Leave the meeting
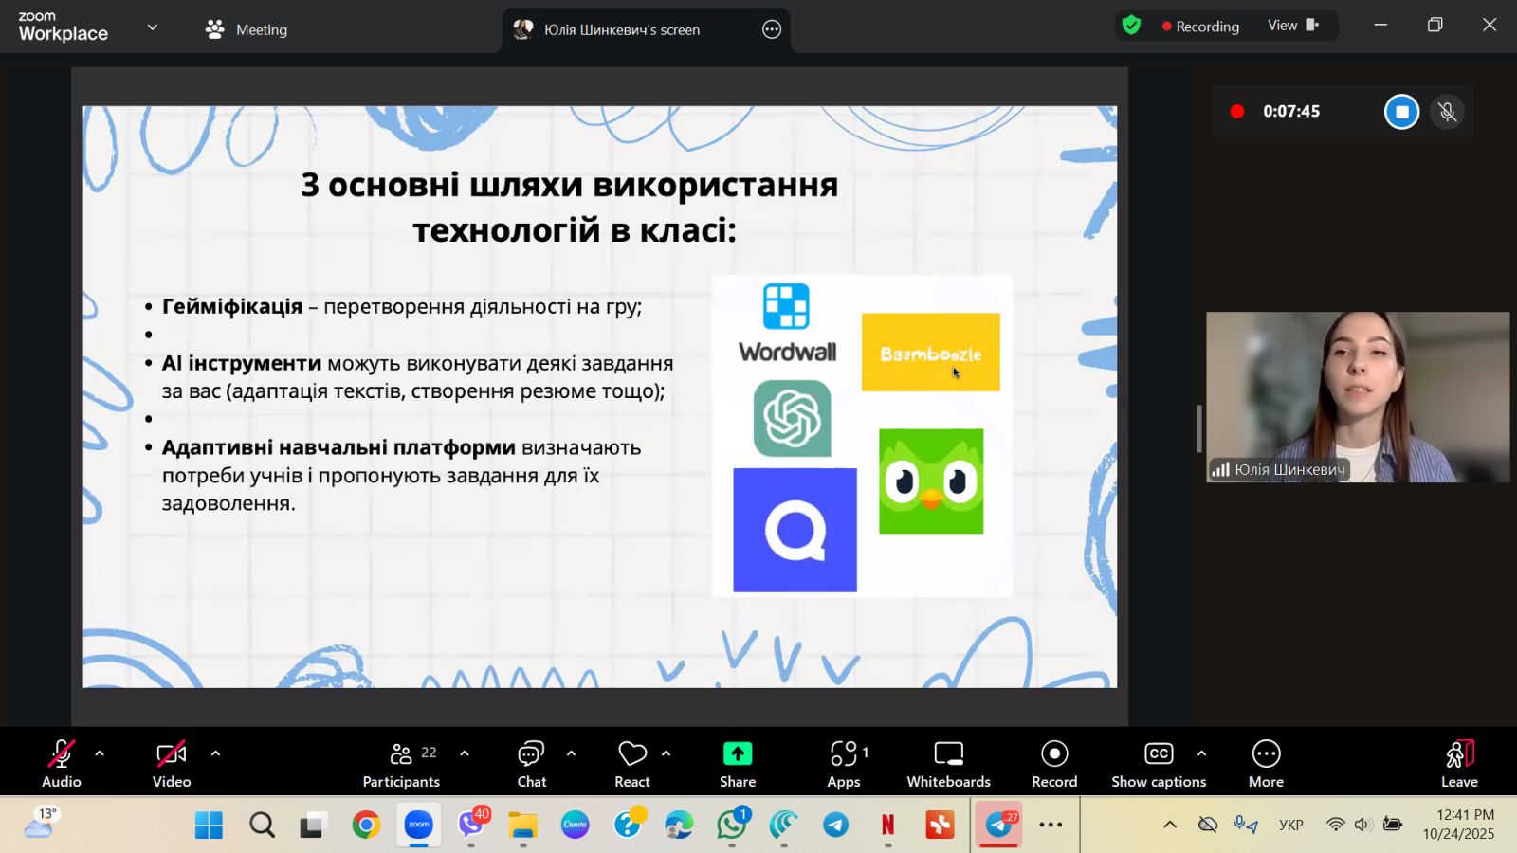This screenshot has height=853, width=1517. click(x=1459, y=763)
